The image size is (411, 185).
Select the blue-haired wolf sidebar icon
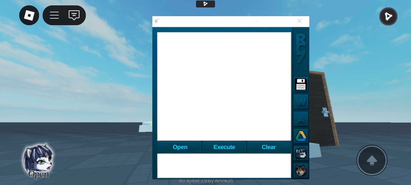[301, 153]
